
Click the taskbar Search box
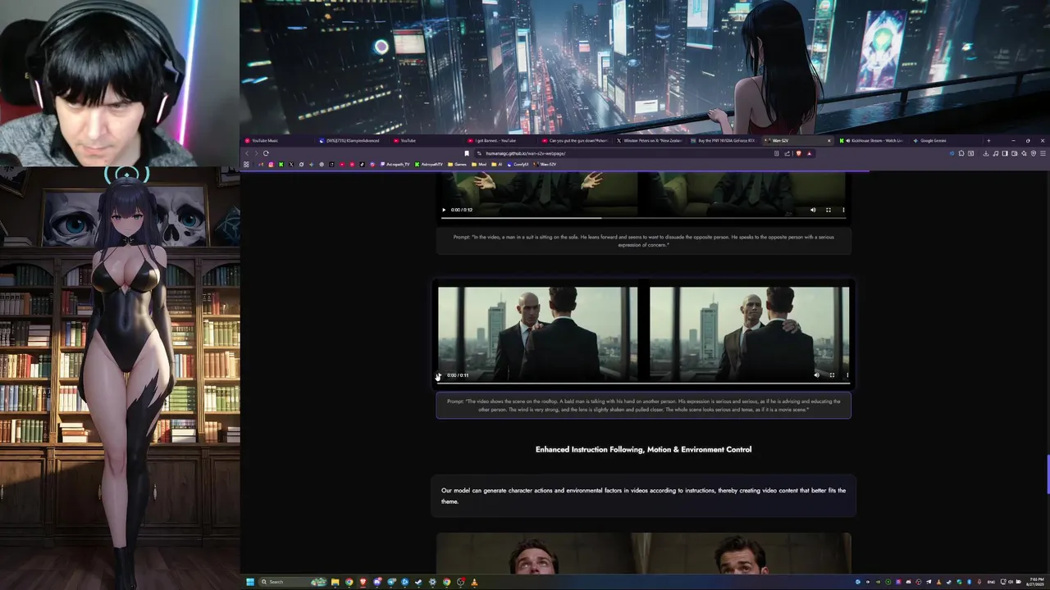(294, 582)
